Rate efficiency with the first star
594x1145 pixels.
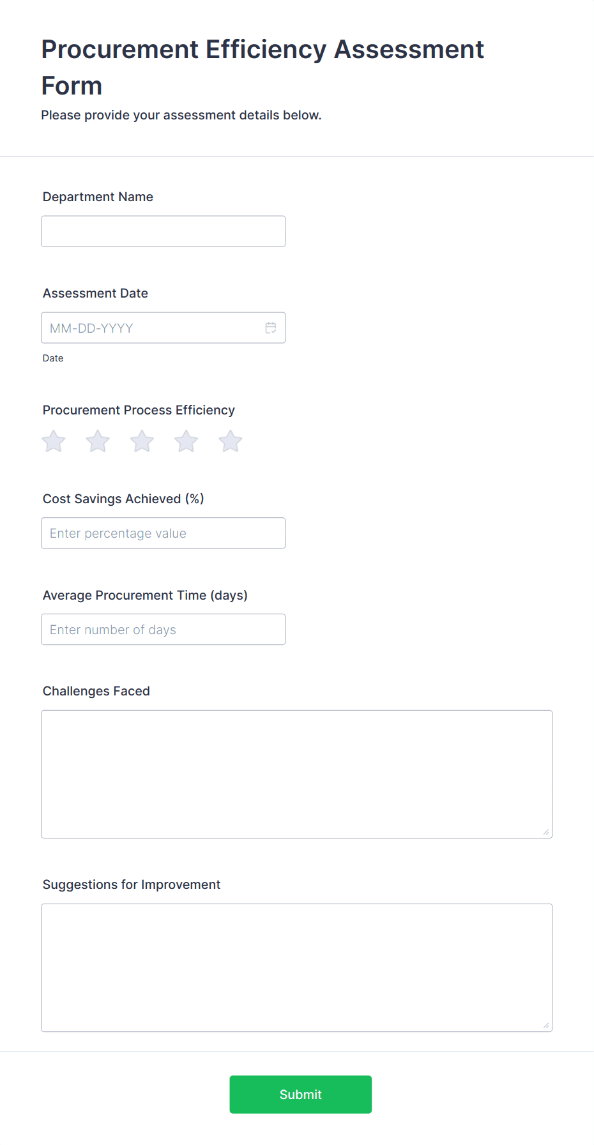[54, 441]
